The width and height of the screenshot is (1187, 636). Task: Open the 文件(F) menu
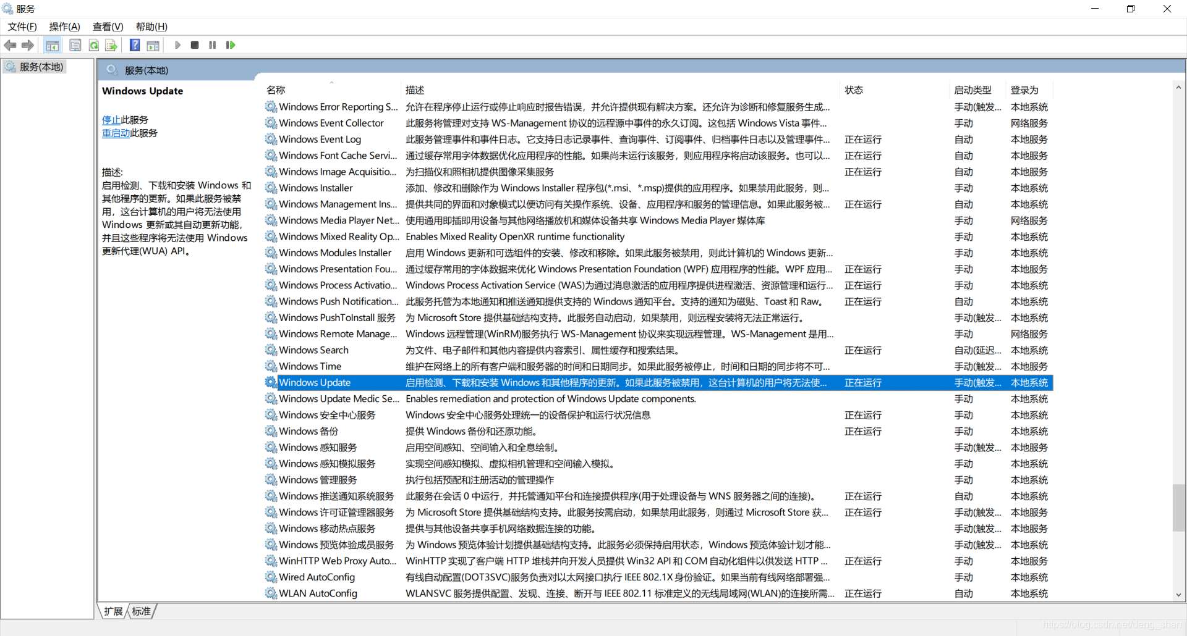tap(22, 27)
